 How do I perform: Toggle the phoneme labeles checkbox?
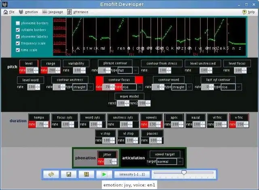click(18, 37)
